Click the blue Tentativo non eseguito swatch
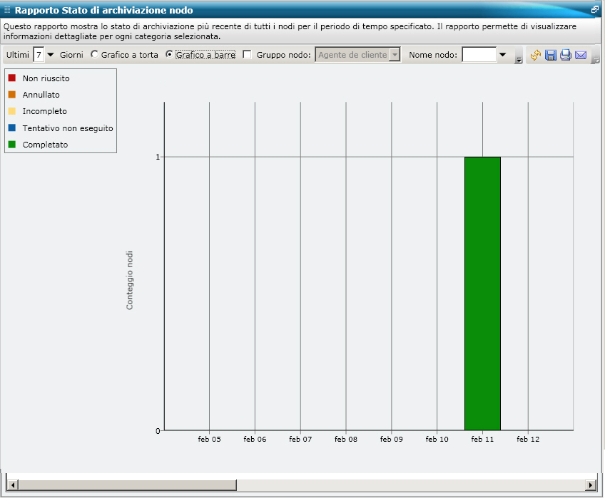 (x=12, y=128)
